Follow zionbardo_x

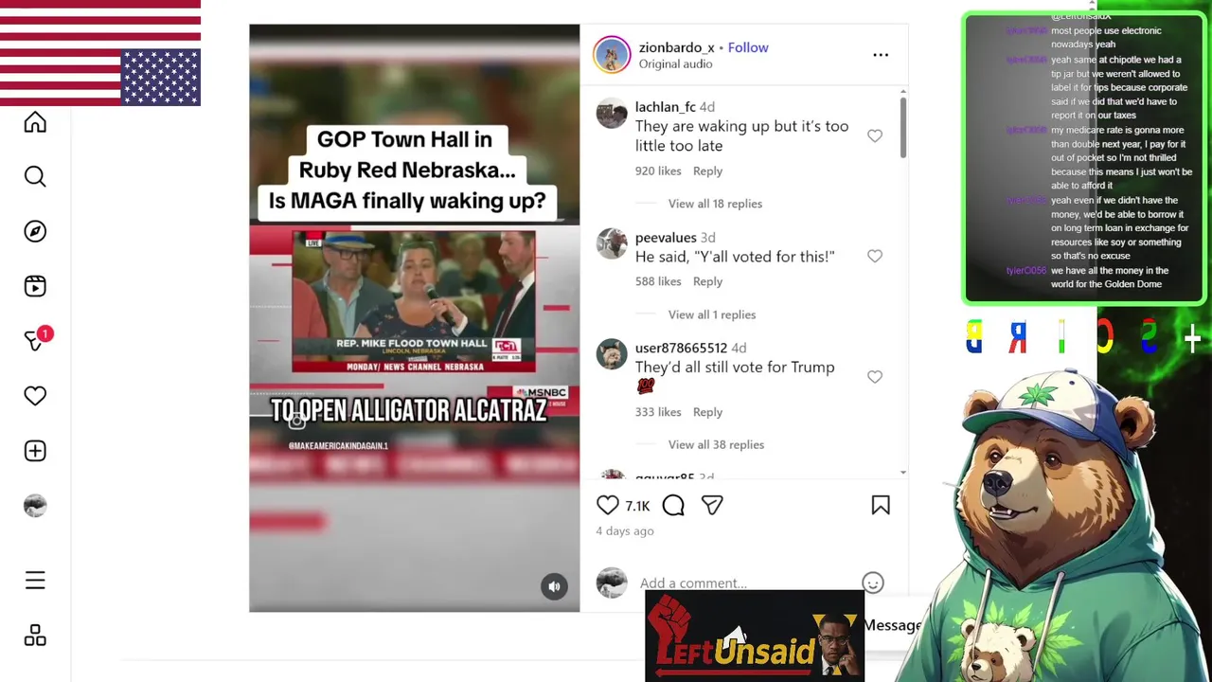[x=748, y=47]
